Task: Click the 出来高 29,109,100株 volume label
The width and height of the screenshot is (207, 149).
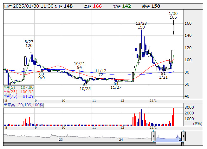Action: (23, 105)
